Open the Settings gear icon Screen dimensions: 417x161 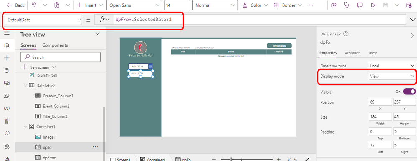click(x=7, y=147)
